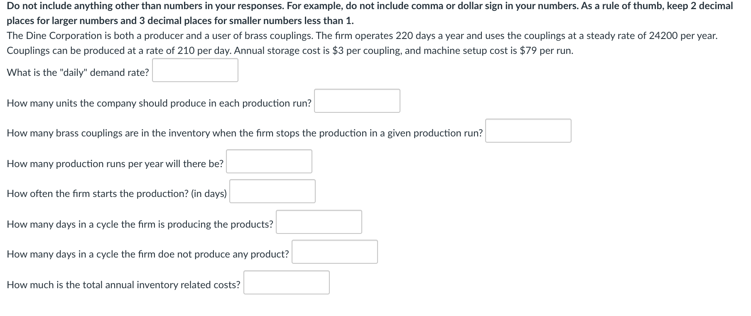Screen dimensions: 751x316
Task: Click the producing days cycle question text
Action: click(140, 224)
